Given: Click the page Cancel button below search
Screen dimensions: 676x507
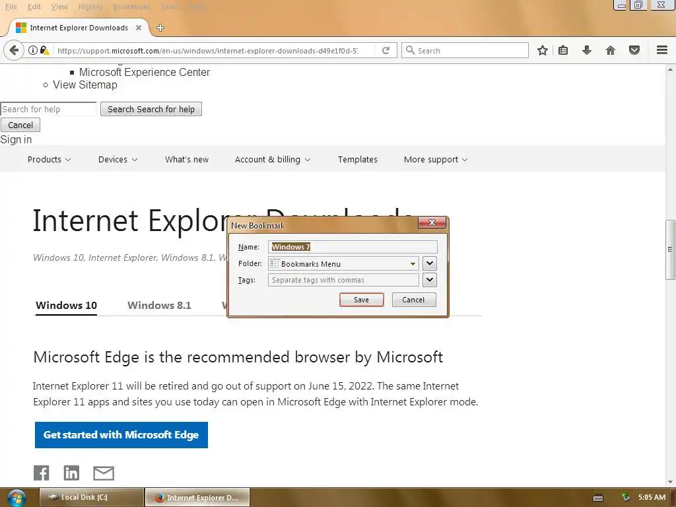Looking at the screenshot, I should 20,125.
